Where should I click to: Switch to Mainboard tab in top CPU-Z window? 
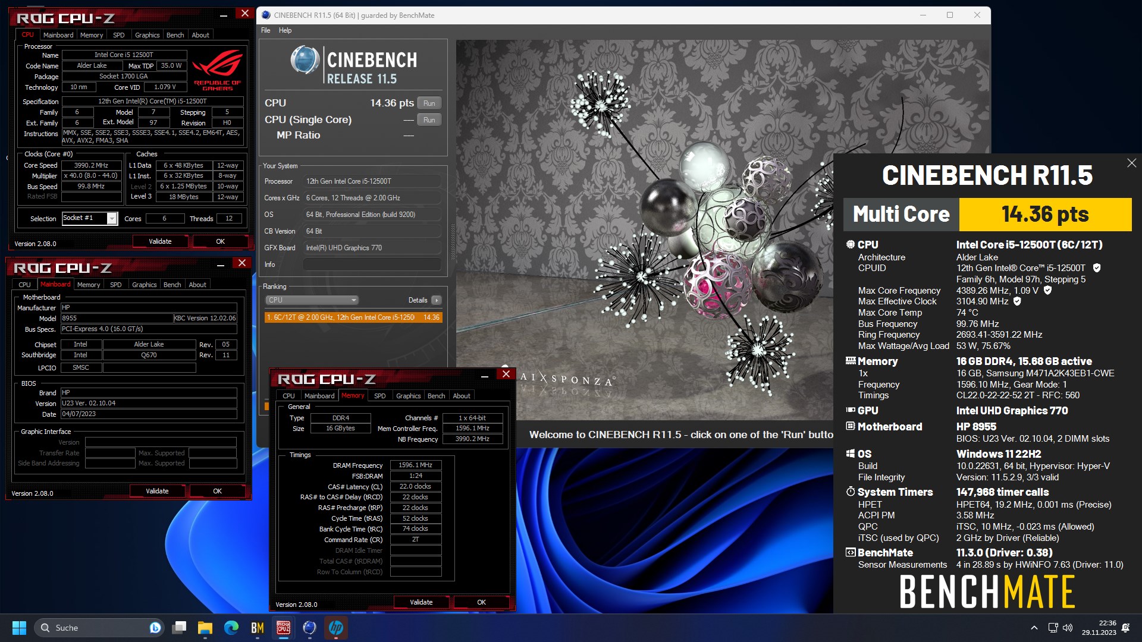coord(58,35)
